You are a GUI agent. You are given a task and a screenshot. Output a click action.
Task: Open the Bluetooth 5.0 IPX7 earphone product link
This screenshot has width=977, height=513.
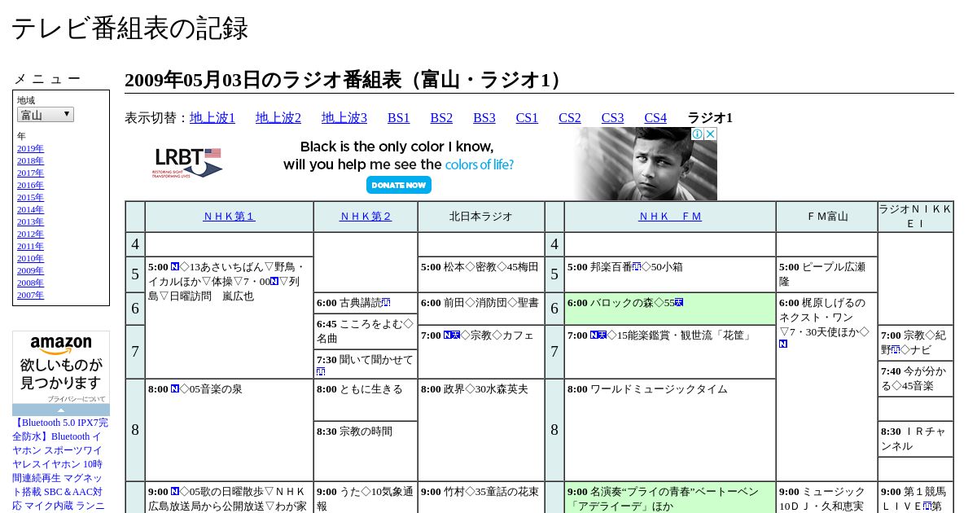coord(60,464)
